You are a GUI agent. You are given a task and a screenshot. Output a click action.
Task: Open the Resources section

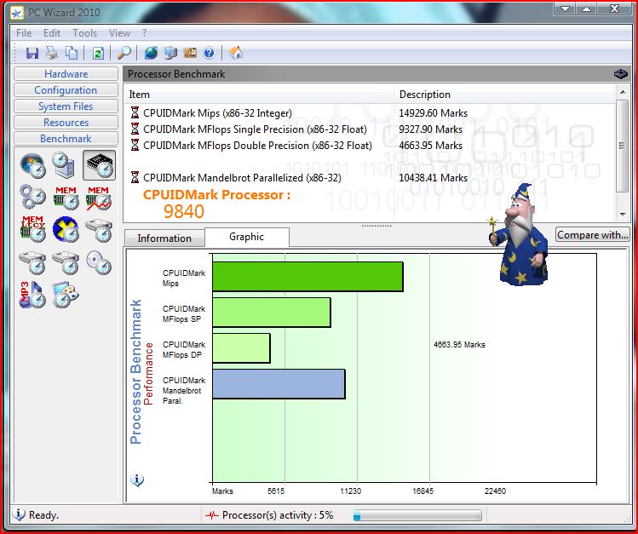coord(66,123)
